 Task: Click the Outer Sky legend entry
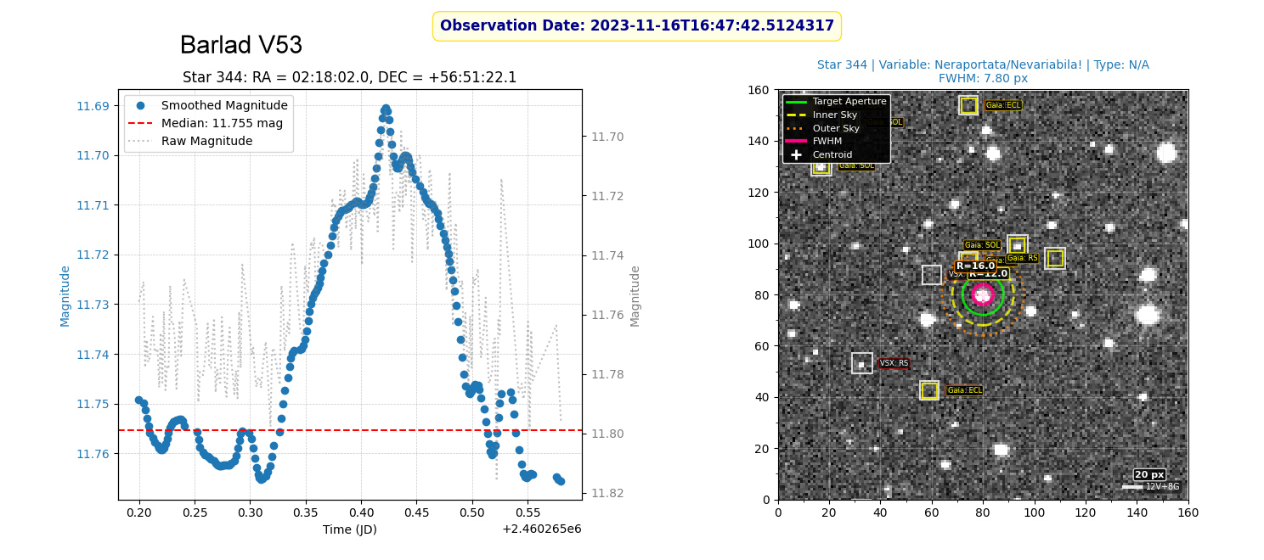[x=836, y=129]
